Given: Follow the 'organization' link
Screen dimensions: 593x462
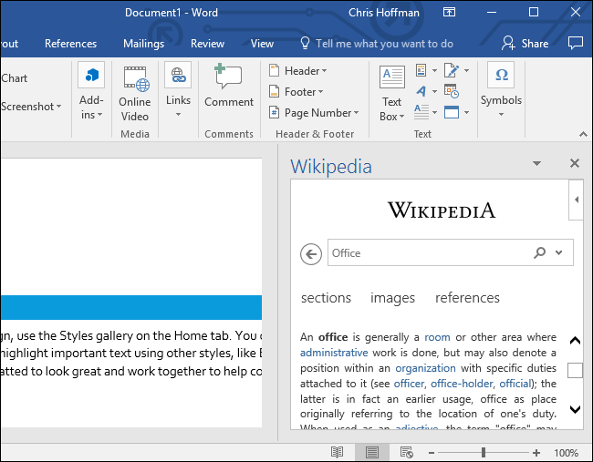Looking at the screenshot, I should 425,368.
